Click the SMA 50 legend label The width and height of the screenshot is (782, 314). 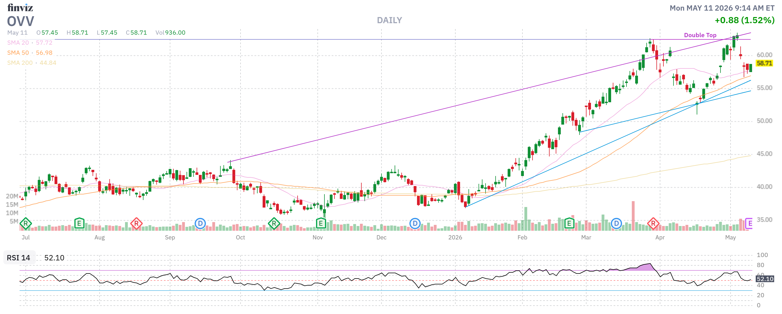point(18,53)
